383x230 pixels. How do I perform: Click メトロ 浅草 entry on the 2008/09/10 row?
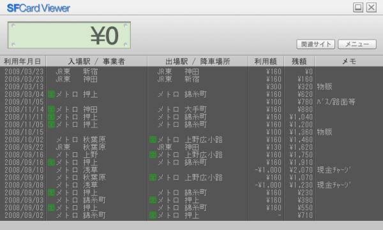pos(77,169)
